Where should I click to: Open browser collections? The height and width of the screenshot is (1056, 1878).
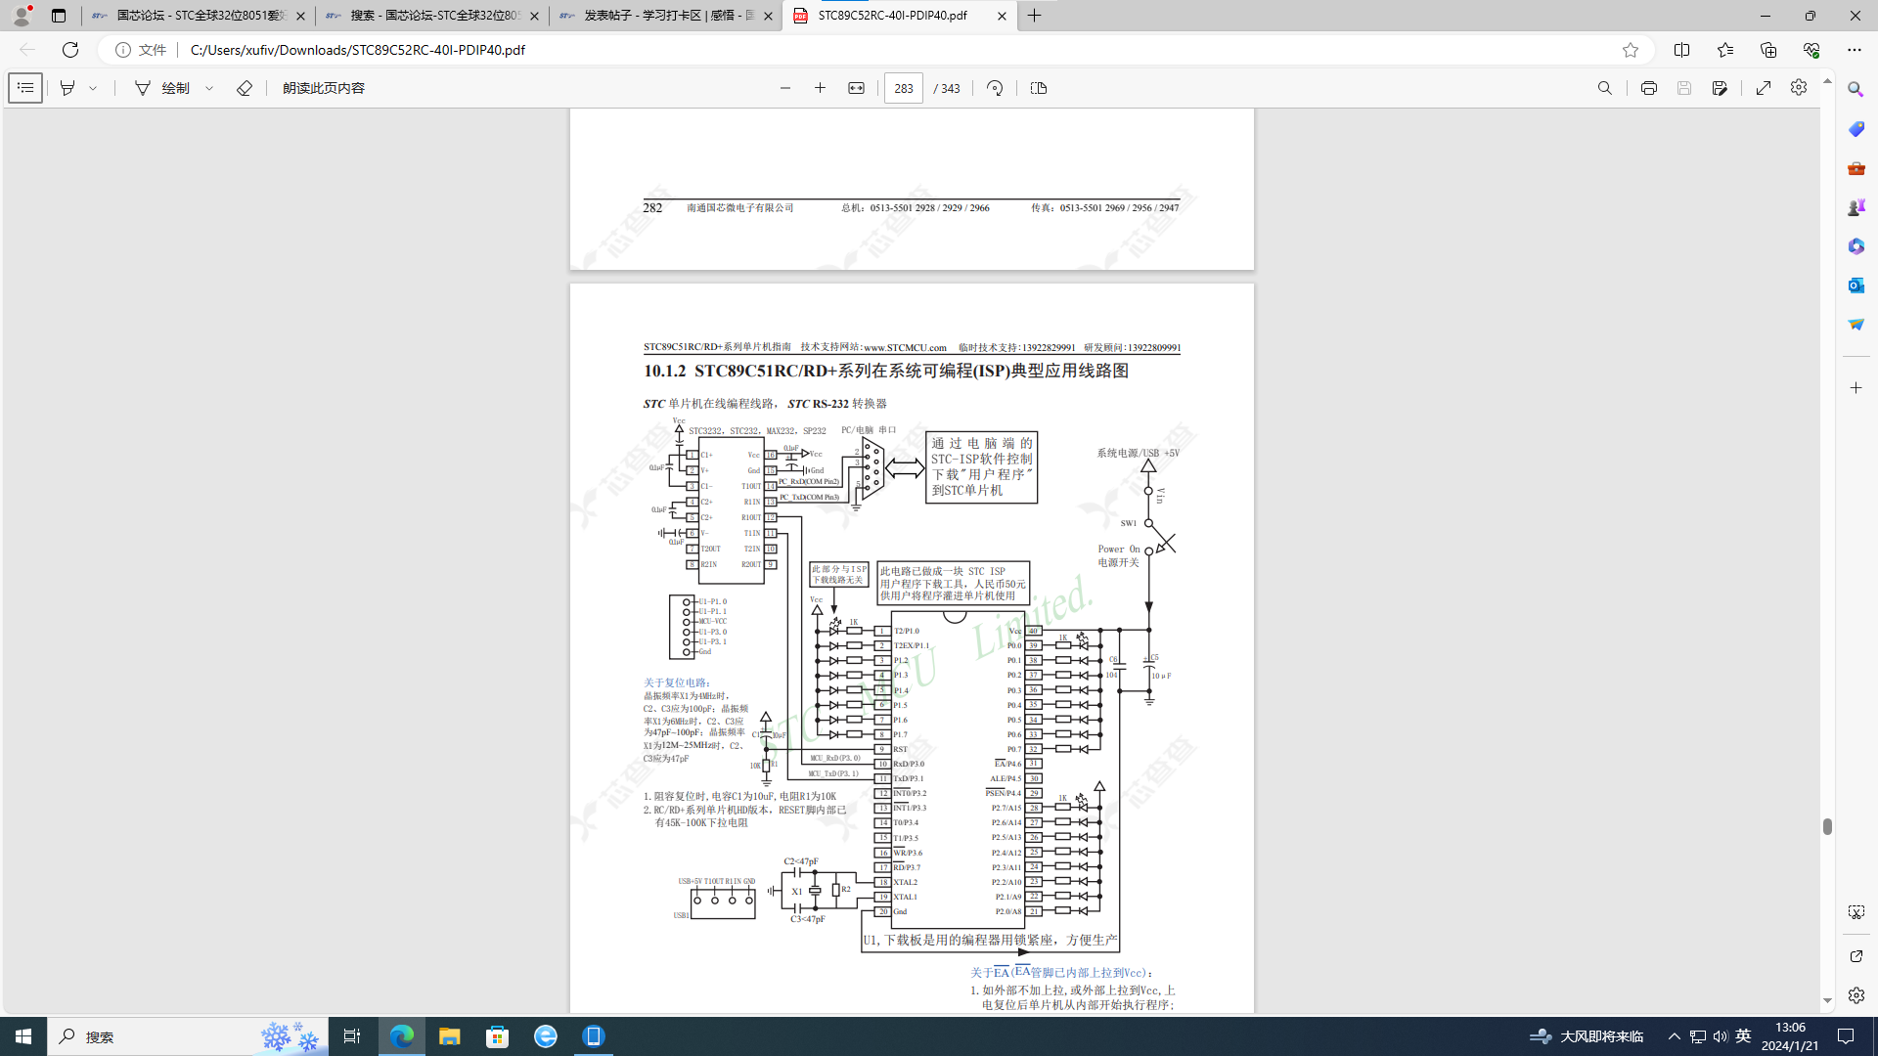(1768, 50)
